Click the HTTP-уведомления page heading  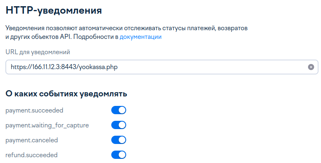pyautogui.click(x=54, y=10)
